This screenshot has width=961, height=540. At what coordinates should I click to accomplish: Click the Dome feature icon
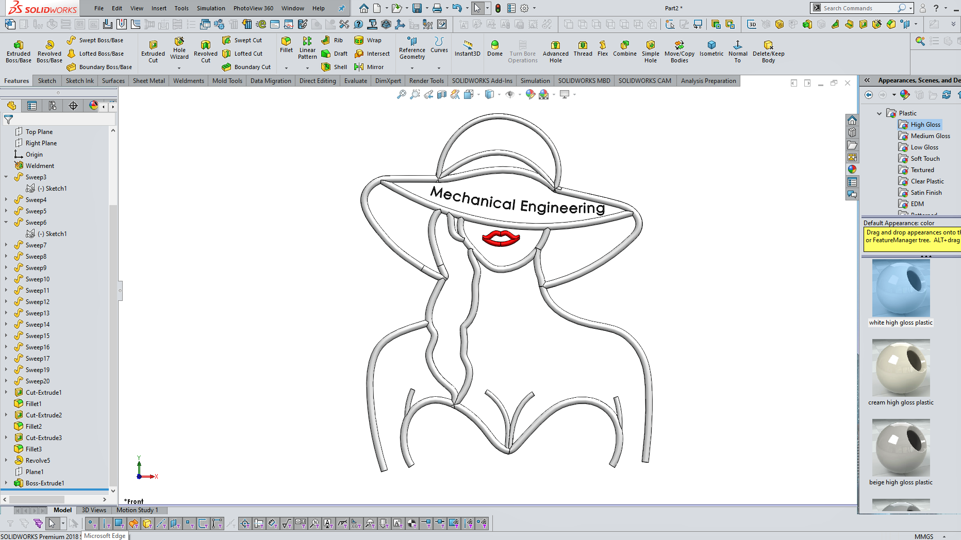point(494,48)
